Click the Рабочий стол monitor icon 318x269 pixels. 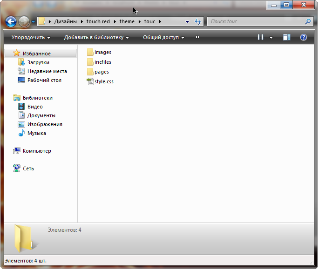coord(21,80)
